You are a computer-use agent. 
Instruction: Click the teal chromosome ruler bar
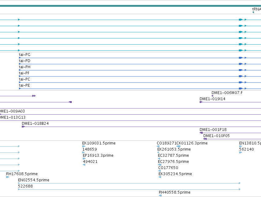click(131, 6)
